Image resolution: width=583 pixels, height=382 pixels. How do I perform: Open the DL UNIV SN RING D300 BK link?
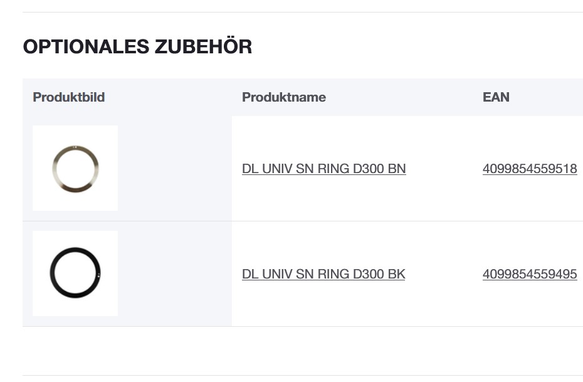click(x=323, y=274)
